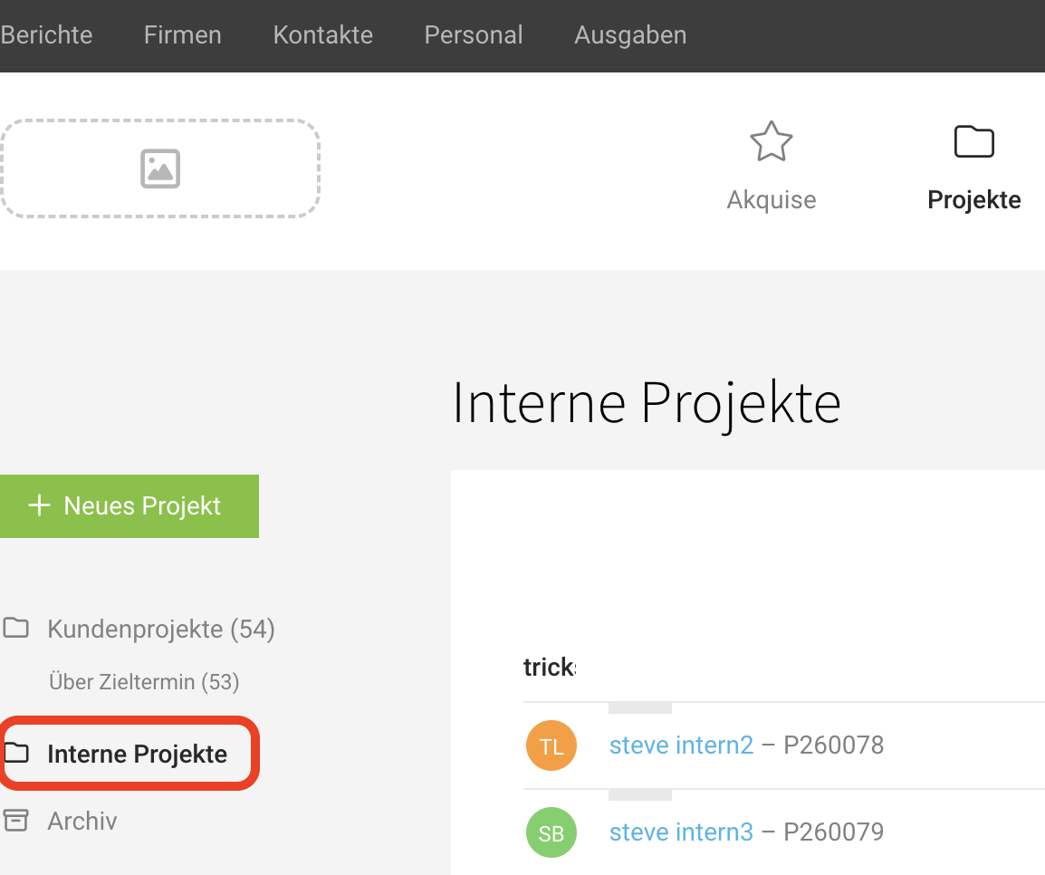This screenshot has height=875, width=1045.
Task: Click the Interne Projekte folder icon
Action: pyautogui.click(x=15, y=753)
